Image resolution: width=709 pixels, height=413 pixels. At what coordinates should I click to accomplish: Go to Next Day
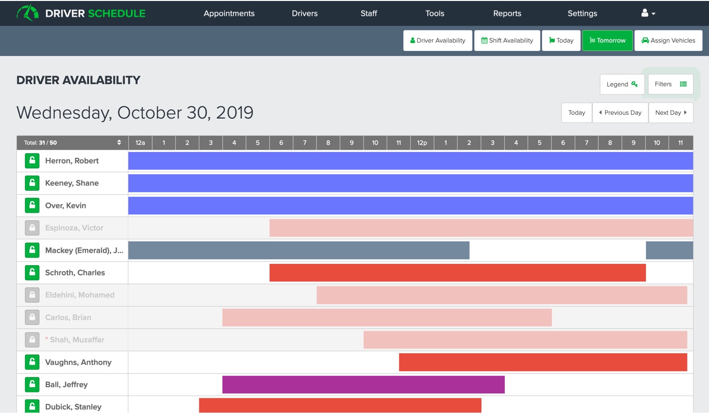[x=670, y=113]
